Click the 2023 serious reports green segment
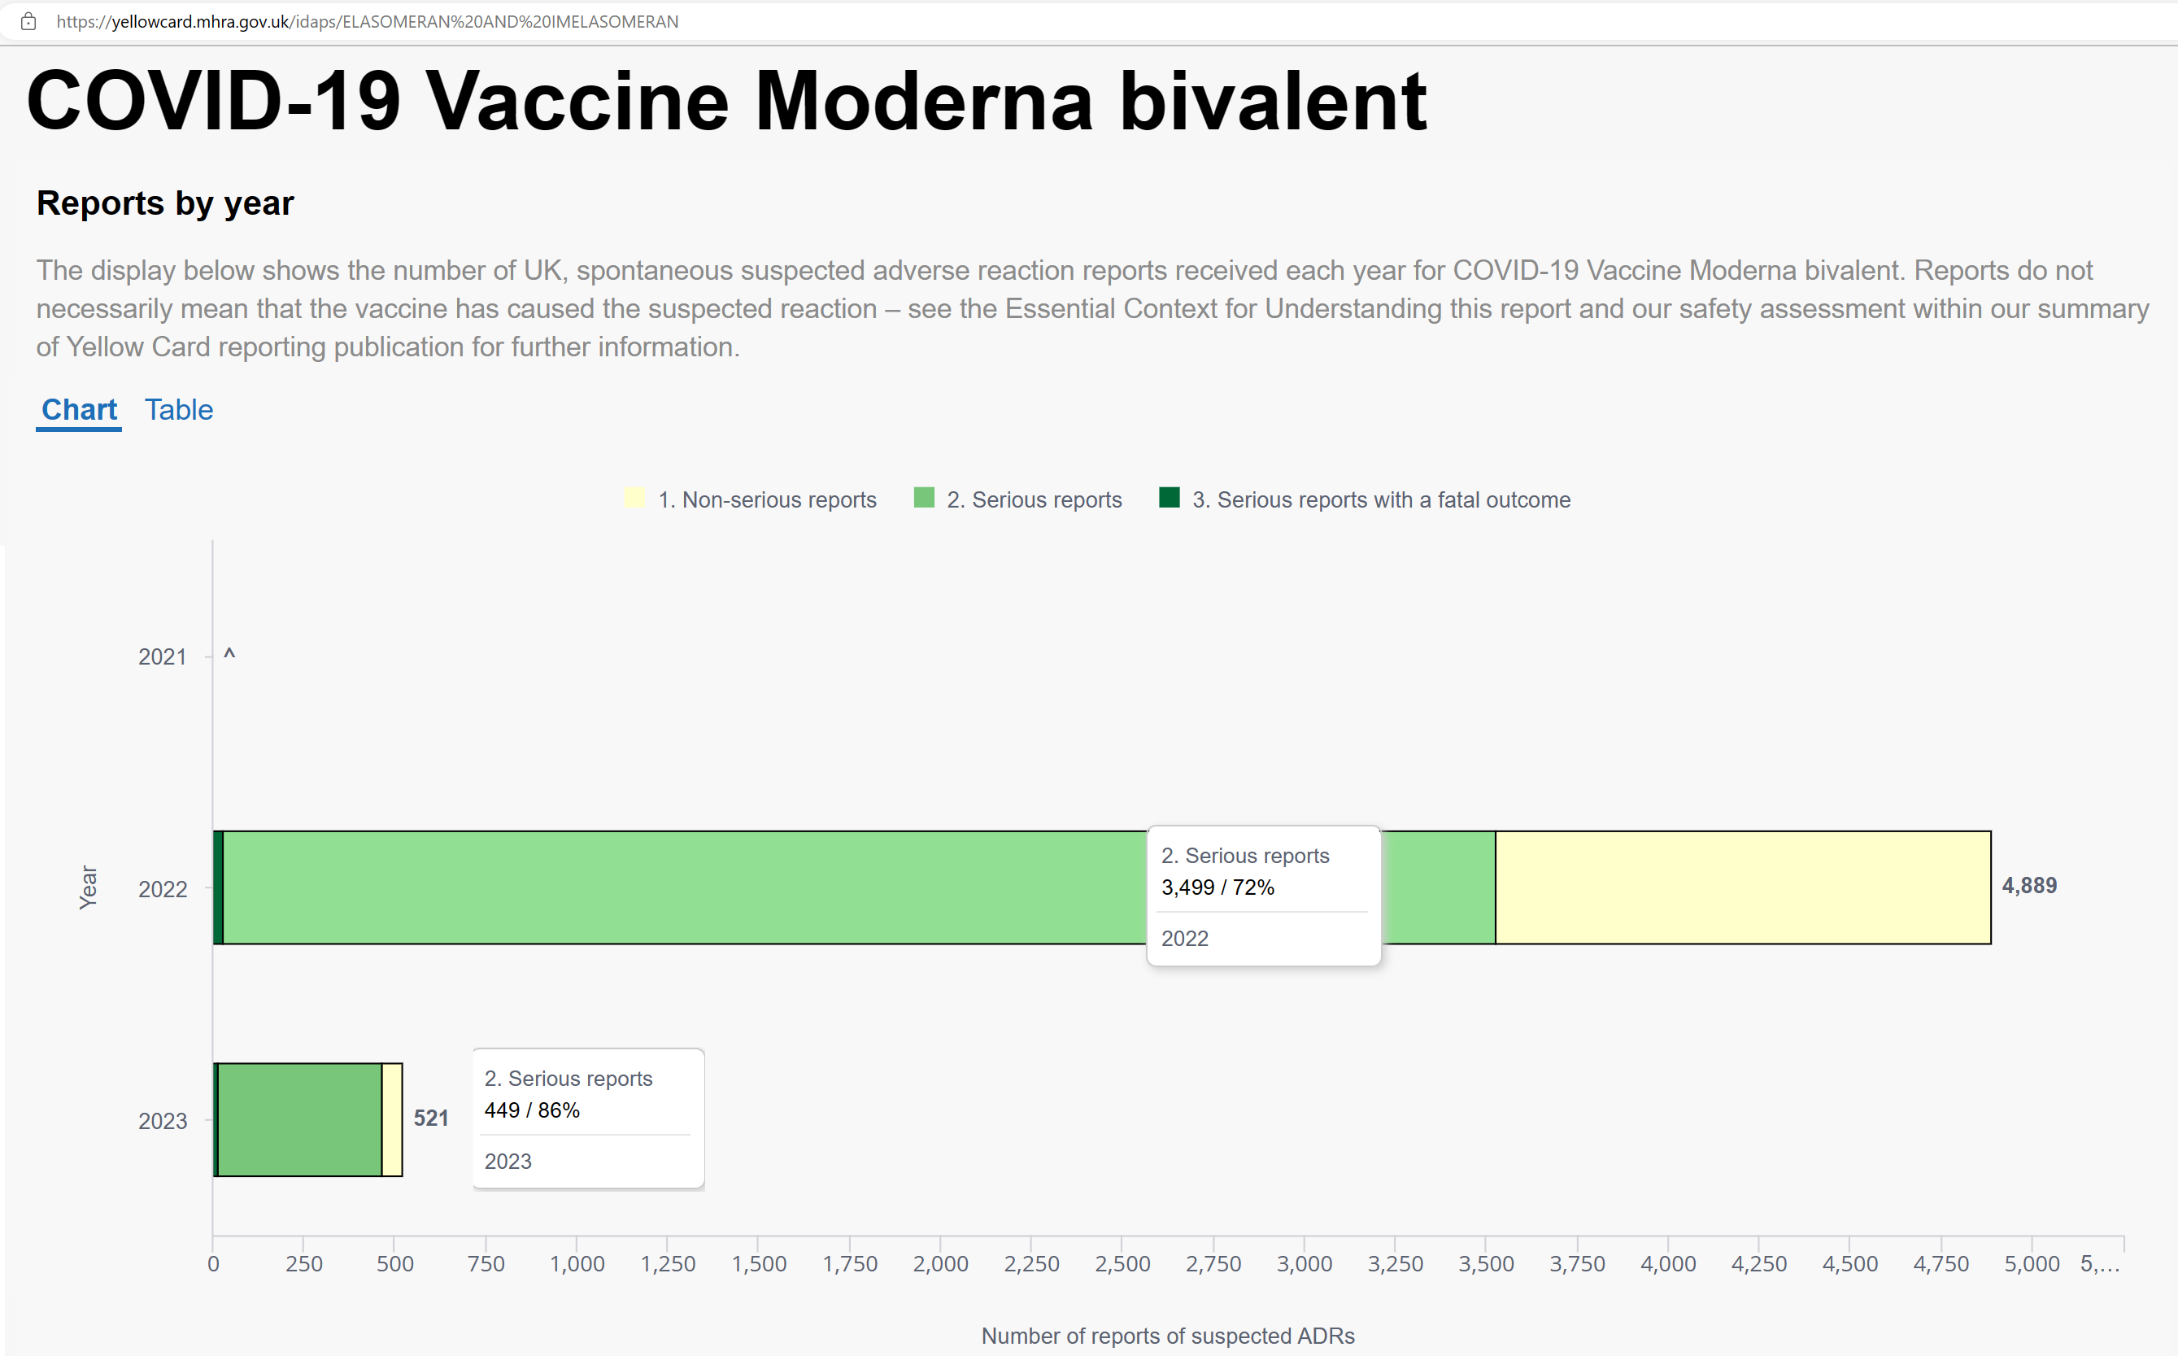The height and width of the screenshot is (1356, 2178). 299,1119
